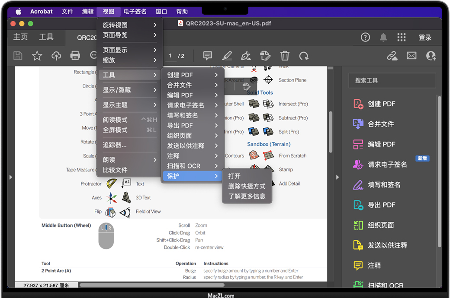Click the upload to cloud icon
This screenshot has height=298, width=450.
point(56,56)
